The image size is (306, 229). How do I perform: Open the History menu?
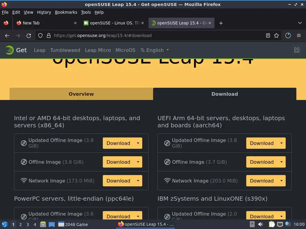(x=44, y=12)
